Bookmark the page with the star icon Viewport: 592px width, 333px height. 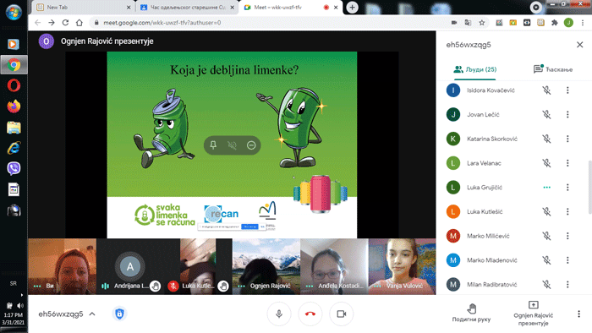[482, 23]
